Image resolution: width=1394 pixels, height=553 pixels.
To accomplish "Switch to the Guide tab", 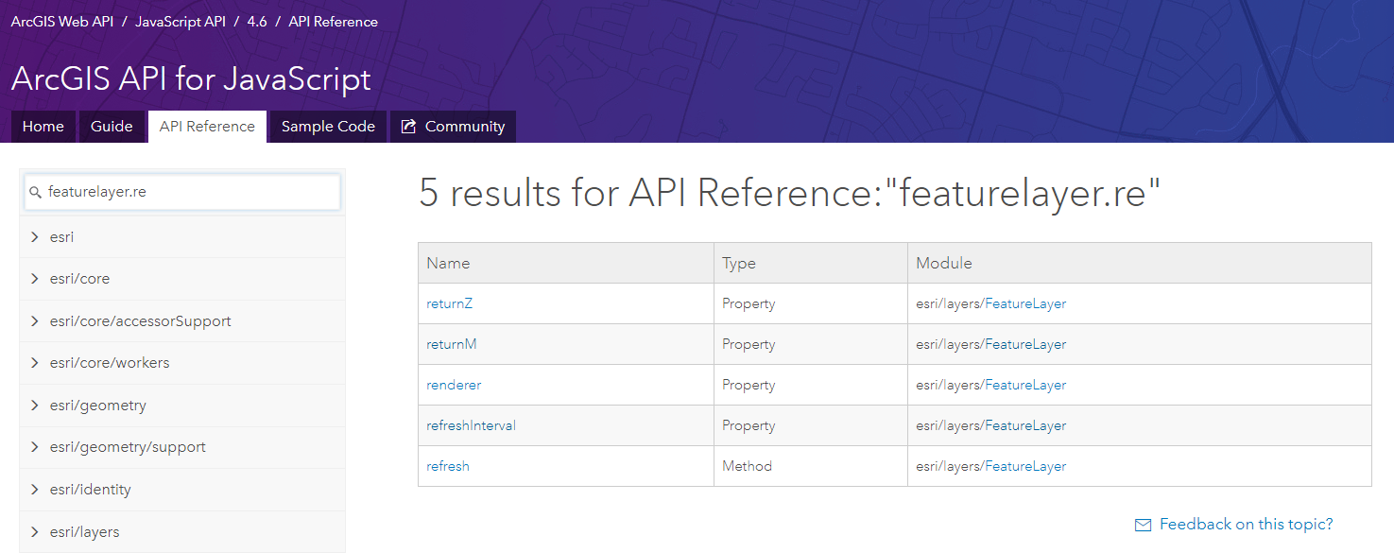I will (112, 127).
